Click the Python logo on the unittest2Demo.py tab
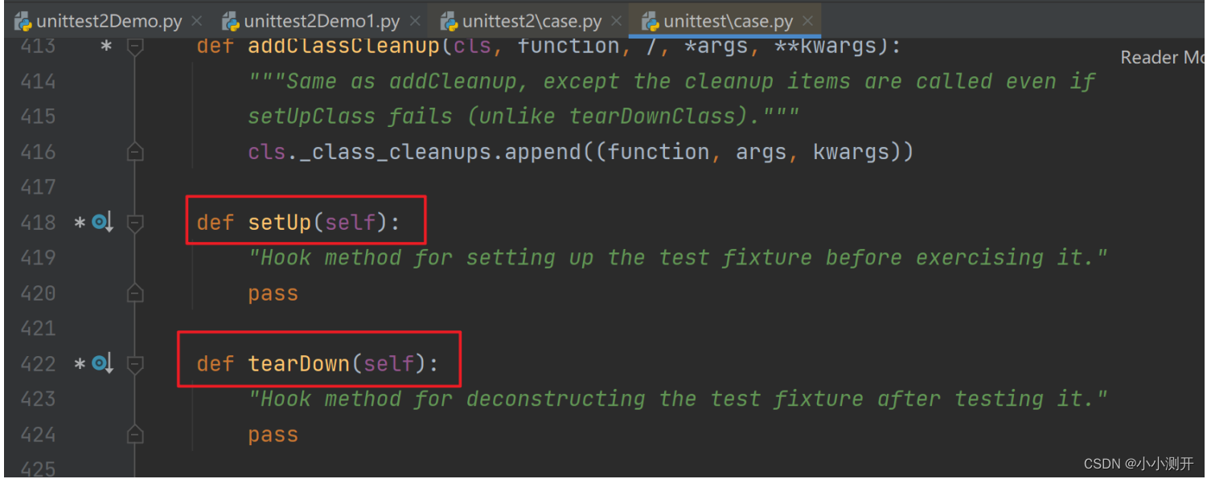The height and width of the screenshot is (479, 1207). (x=21, y=20)
